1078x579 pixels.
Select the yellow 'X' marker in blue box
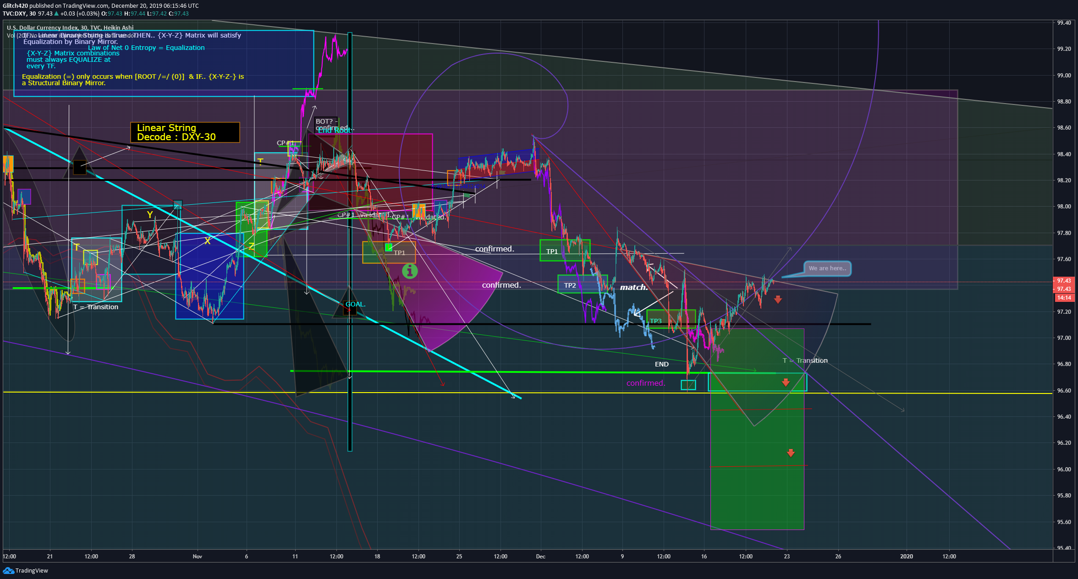pos(208,240)
